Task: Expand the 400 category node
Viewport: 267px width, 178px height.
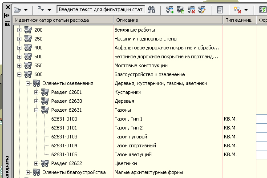Action: (20, 48)
